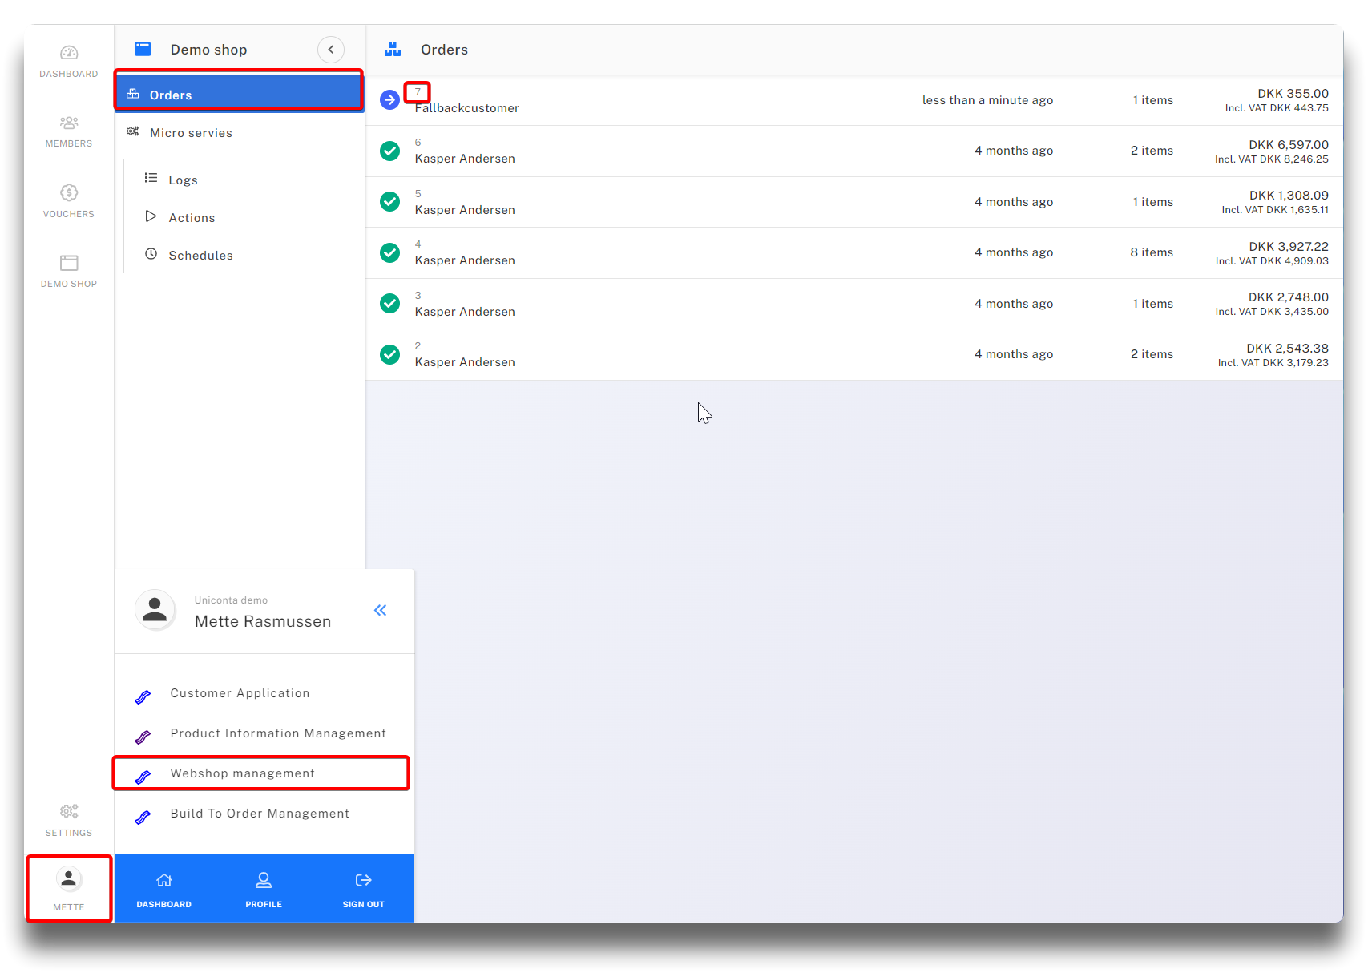The height and width of the screenshot is (973, 1368).
Task: Collapse the Demo shop sidebar with chevron
Action: (x=331, y=50)
